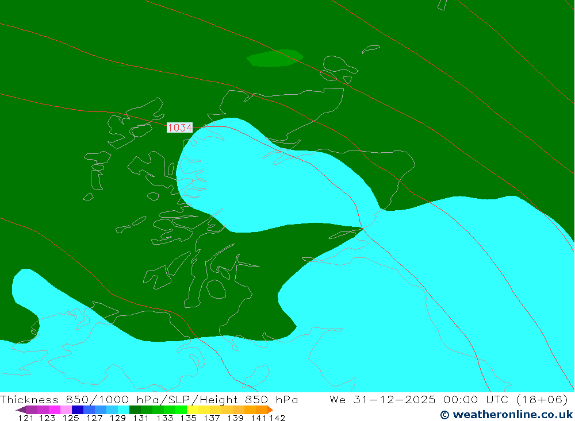Select the dark blue swatch above 125
The image size is (575, 421).
click(78, 410)
